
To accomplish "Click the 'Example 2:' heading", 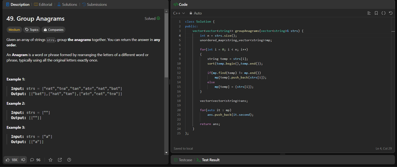I will click(x=16, y=104).
